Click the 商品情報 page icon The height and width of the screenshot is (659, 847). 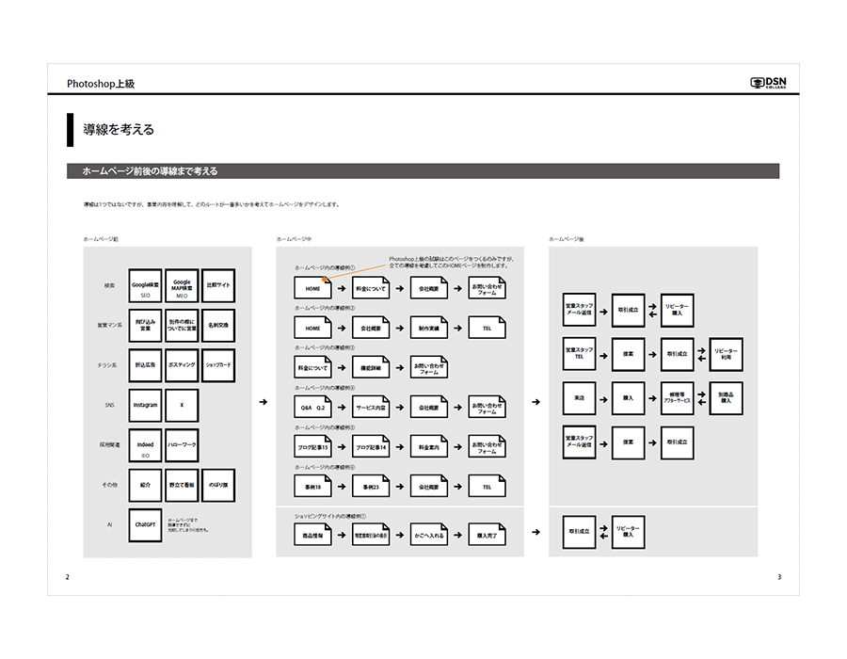312,535
